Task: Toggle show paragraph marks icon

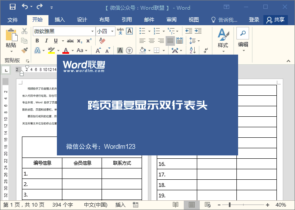Action: pos(206,50)
